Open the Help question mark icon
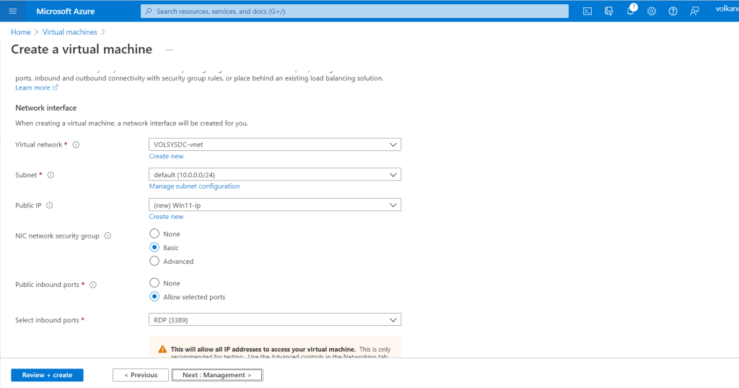Viewport: 739px width, 388px height. pyautogui.click(x=673, y=11)
